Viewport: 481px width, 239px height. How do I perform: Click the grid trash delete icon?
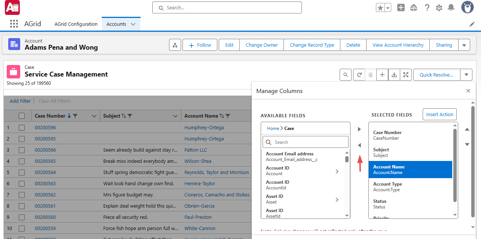[371, 75]
